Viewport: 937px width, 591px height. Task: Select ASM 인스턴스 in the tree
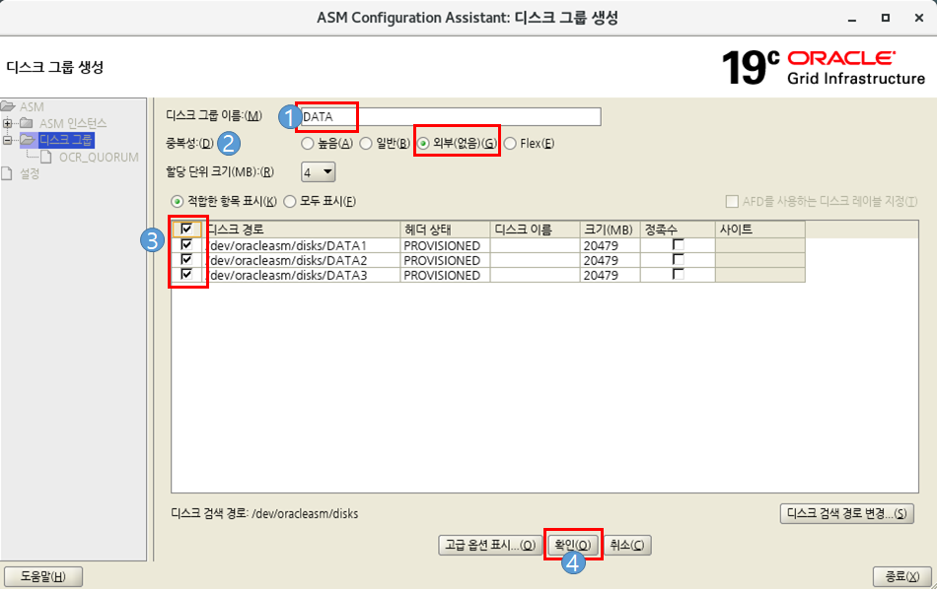tap(73, 123)
